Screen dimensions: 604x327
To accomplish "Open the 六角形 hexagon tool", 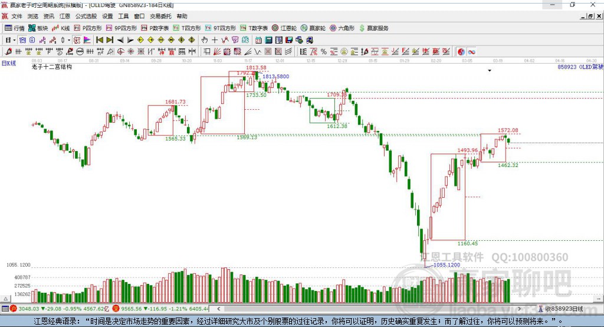I will (342, 28).
